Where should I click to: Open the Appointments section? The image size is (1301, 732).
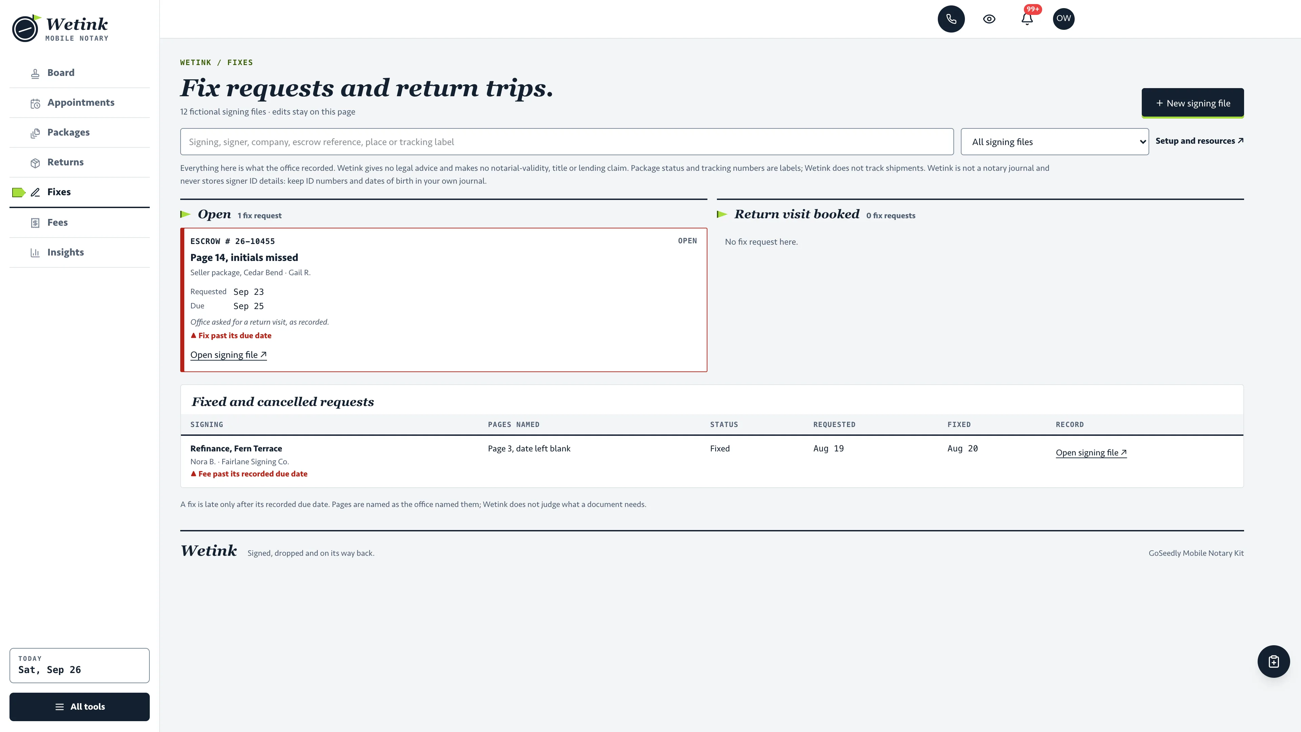click(x=79, y=103)
